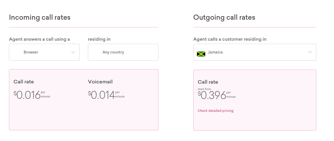Click the 'start from' text
The width and height of the screenshot is (334, 141).
pyautogui.click(x=204, y=89)
